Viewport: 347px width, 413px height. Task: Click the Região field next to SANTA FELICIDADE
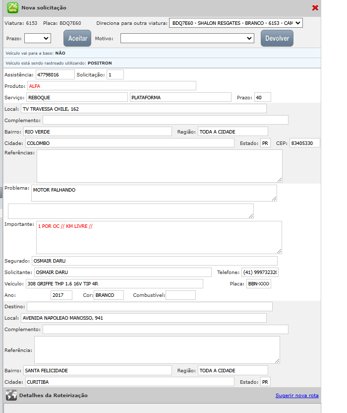[x=233, y=370]
